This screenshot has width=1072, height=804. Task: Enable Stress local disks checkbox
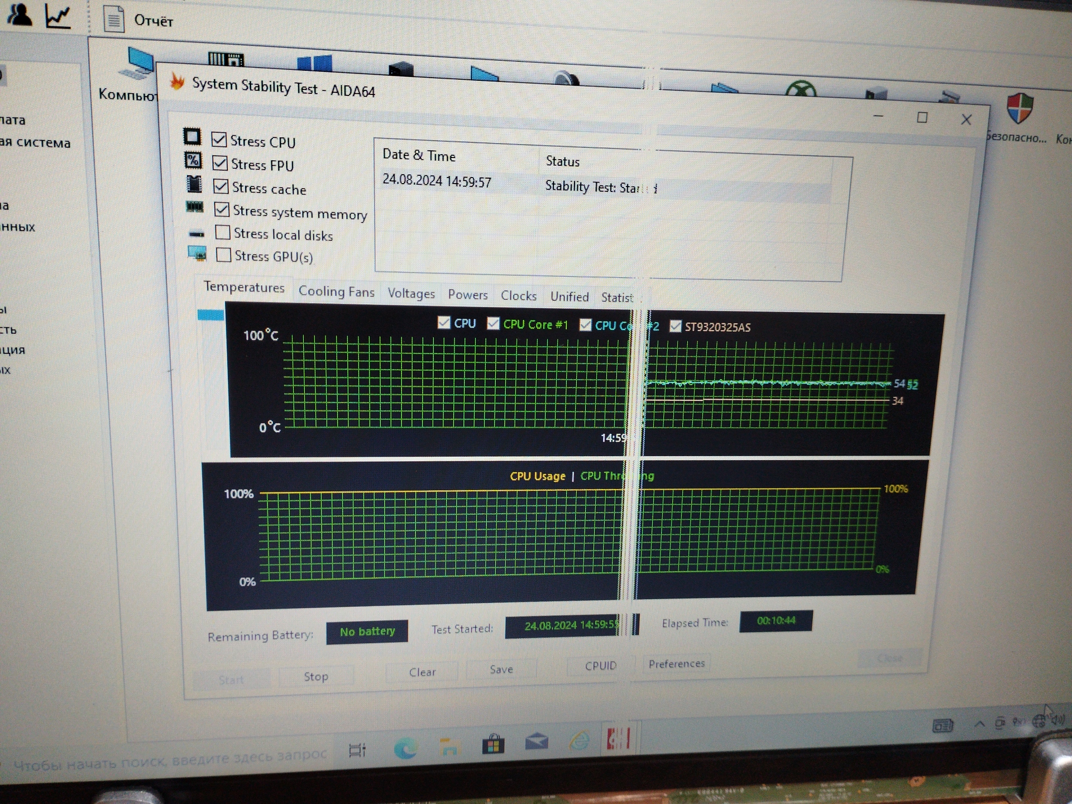(222, 232)
